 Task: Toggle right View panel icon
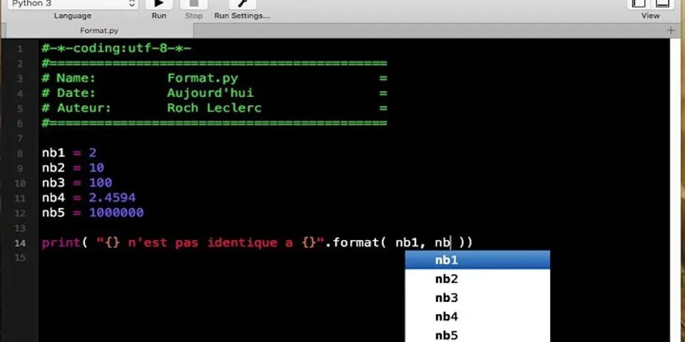click(x=663, y=4)
